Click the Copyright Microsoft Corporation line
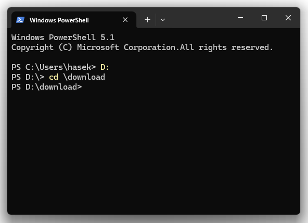This screenshot has width=308, height=223. (142, 47)
